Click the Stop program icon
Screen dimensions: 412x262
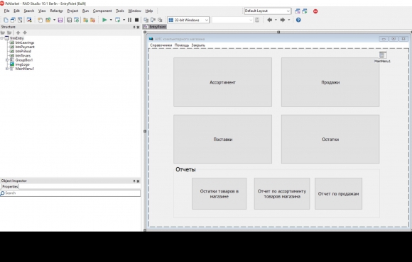click(136, 20)
